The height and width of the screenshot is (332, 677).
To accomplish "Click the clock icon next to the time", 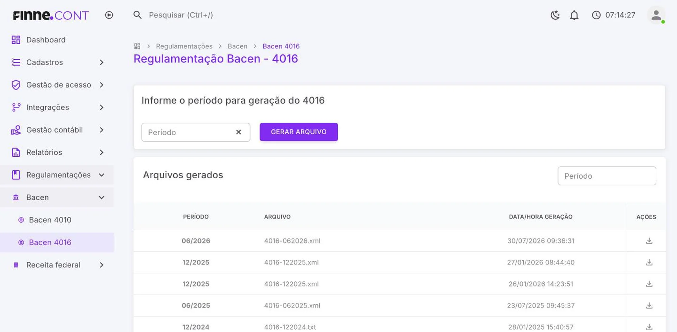I will [x=596, y=15].
